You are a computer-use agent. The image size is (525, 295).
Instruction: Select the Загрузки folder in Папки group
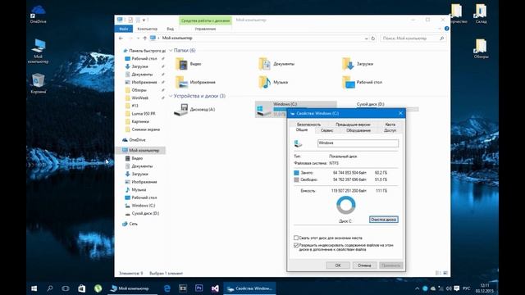coord(358,64)
